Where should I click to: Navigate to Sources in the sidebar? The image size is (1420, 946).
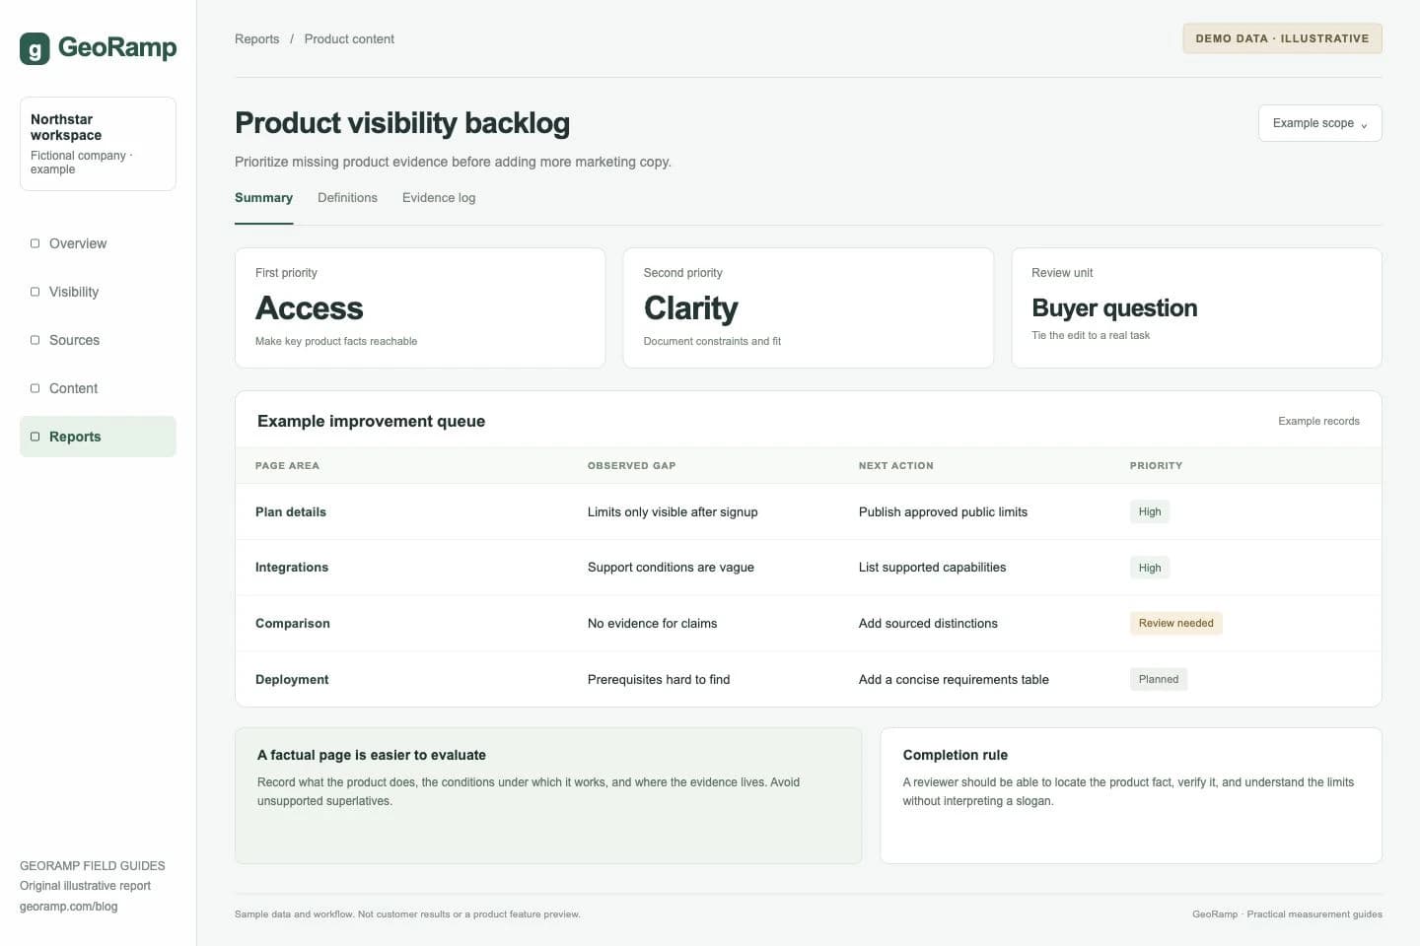[98, 340]
